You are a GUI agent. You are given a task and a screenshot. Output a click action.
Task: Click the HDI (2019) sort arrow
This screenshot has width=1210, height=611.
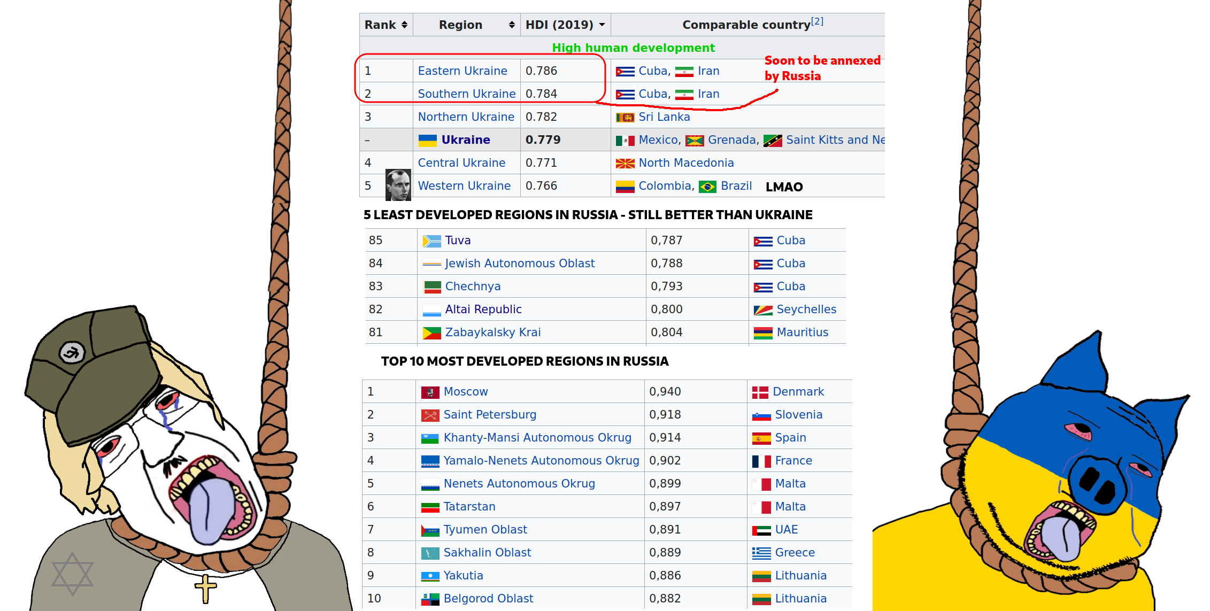[602, 25]
